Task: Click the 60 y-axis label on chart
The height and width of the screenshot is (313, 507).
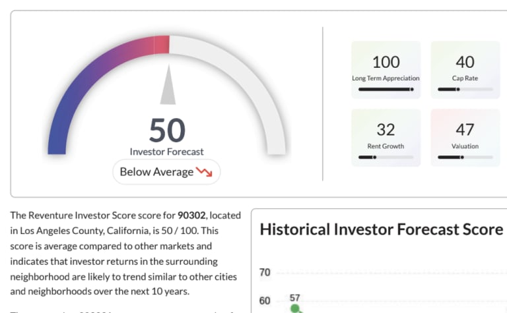Action: click(x=265, y=301)
